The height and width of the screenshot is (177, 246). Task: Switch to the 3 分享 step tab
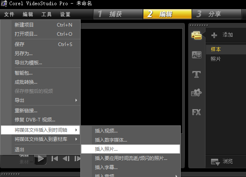pyautogui.click(x=217, y=14)
